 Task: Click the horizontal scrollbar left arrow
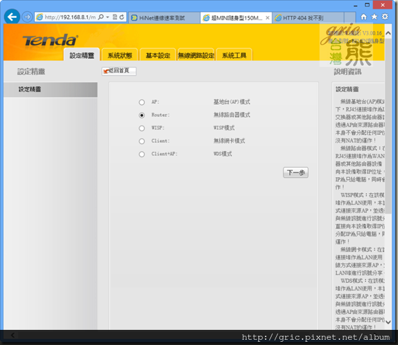point(13,335)
